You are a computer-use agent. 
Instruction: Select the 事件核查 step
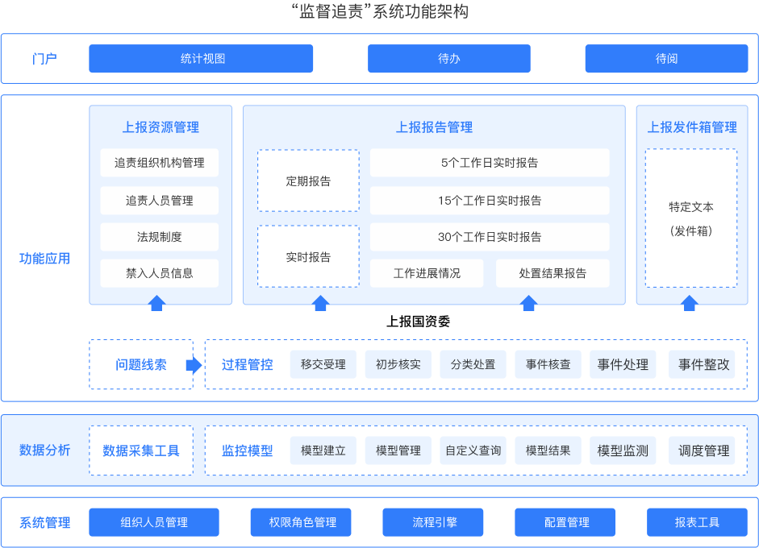click(x=548, y=364)
